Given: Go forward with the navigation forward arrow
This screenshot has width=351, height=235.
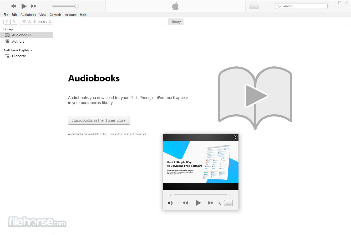Looking at the screenshot, I should click(x=14, y=22).
